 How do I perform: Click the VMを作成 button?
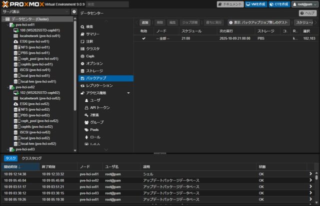coord(255,4)
